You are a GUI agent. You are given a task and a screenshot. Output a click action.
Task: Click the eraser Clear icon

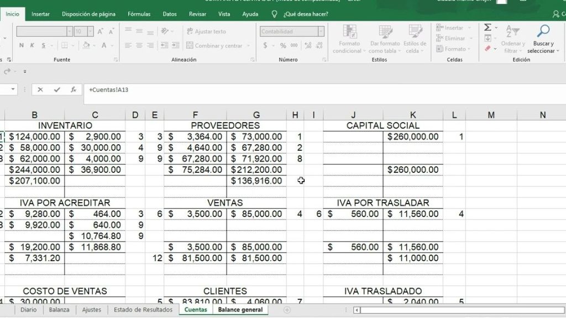click(488, 49)
